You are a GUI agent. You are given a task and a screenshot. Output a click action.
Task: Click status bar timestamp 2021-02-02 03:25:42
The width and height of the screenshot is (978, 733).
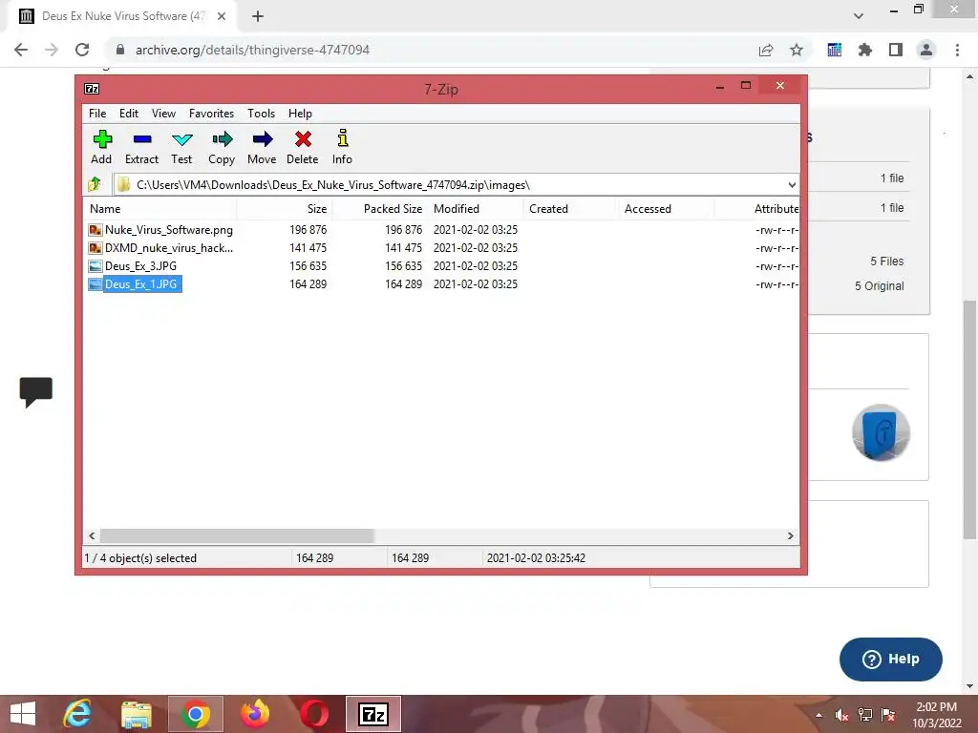pos(536,557)
